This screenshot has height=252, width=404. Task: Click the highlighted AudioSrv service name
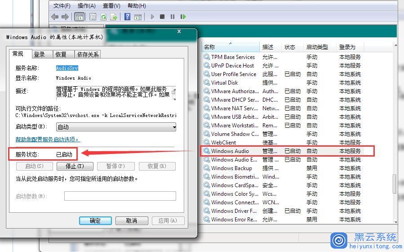coord(67,68)
